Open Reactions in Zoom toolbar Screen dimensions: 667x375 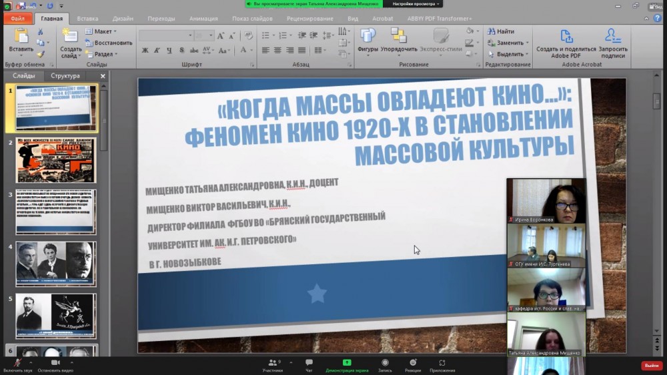(413, 362)
